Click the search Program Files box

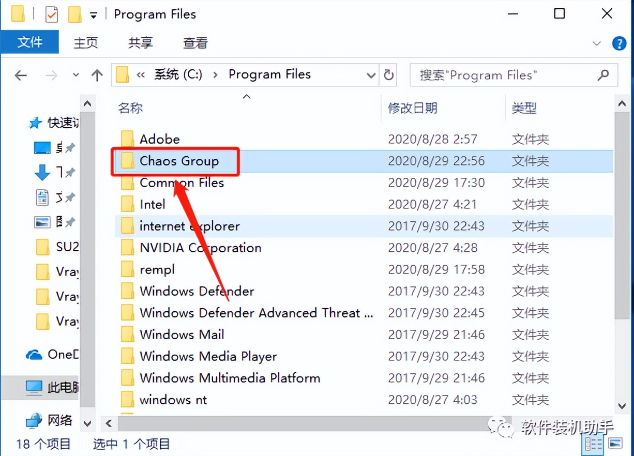point(514,75)
